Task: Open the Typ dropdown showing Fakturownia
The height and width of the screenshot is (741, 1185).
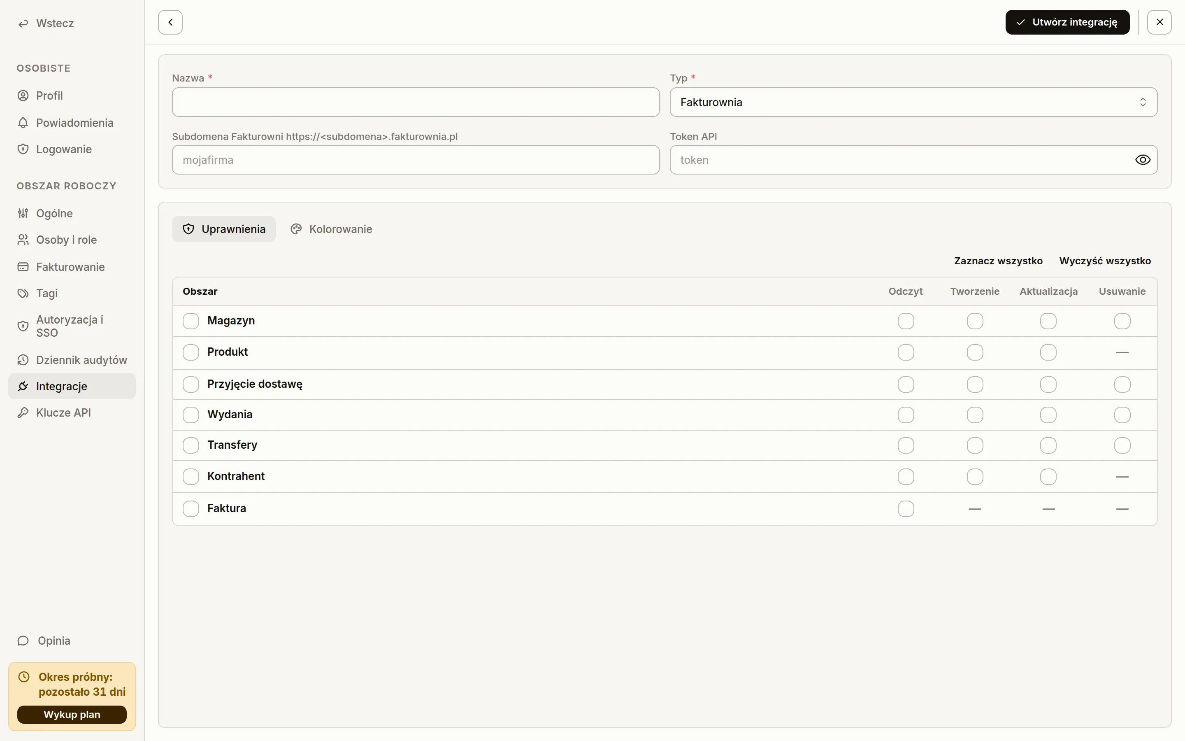Action: 913,102
